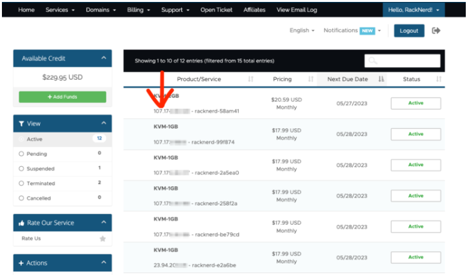Viewport: 469px width, 275px height.
Task: Select the Terminated filter radio button
Action: tap(21, 184)
